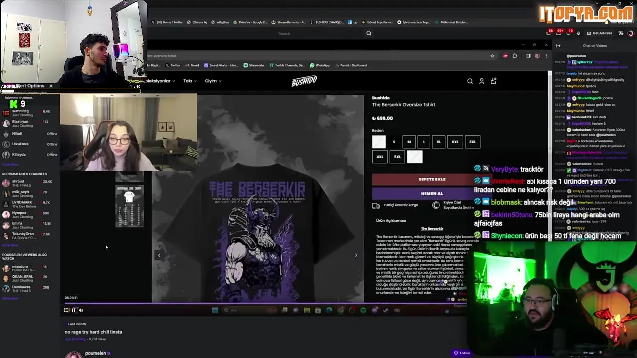The width and height of the screenshot is (637, 358).
Task: Go to next product image arrow
Action: coord(356,255)
